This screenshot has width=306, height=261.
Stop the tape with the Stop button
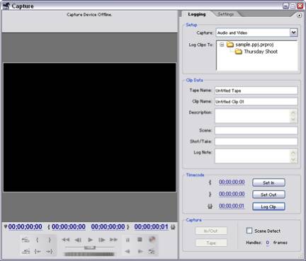tap(140, 240)
